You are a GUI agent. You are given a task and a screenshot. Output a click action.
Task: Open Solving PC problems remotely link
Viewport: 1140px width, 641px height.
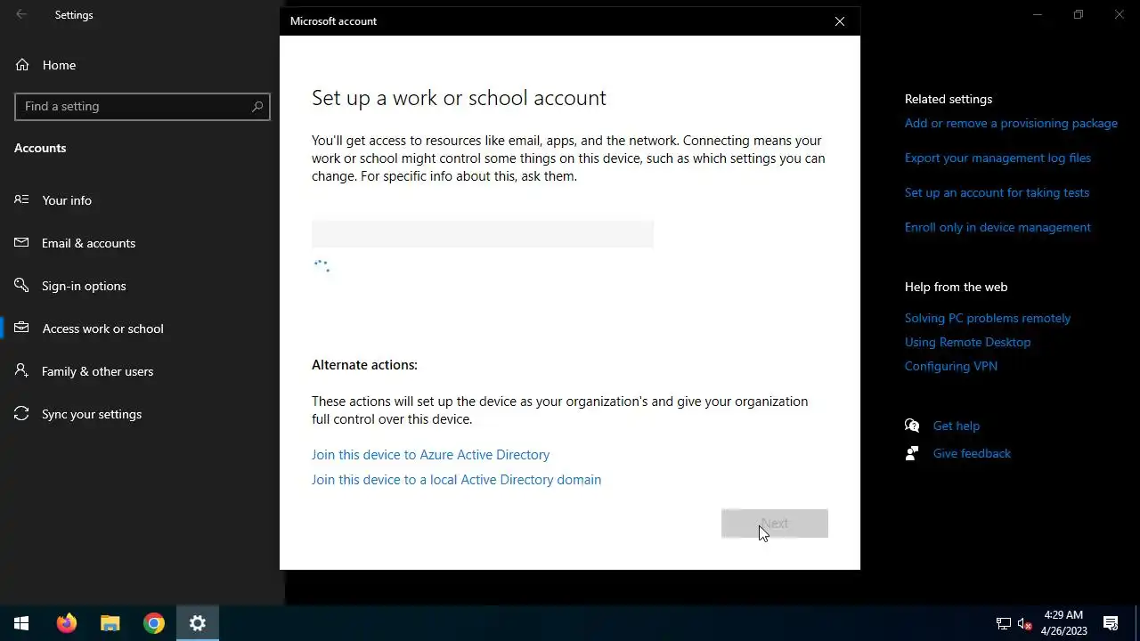(988, 318)
